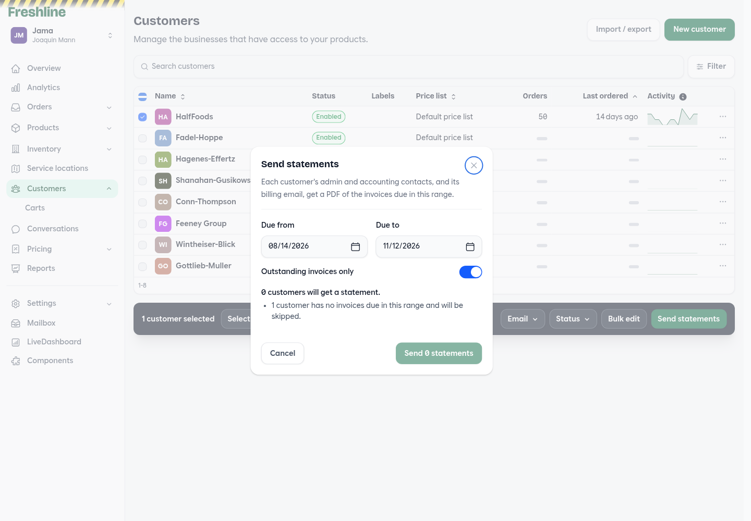Open Fadel-Hoppe row more options menu

click(723, 138)
